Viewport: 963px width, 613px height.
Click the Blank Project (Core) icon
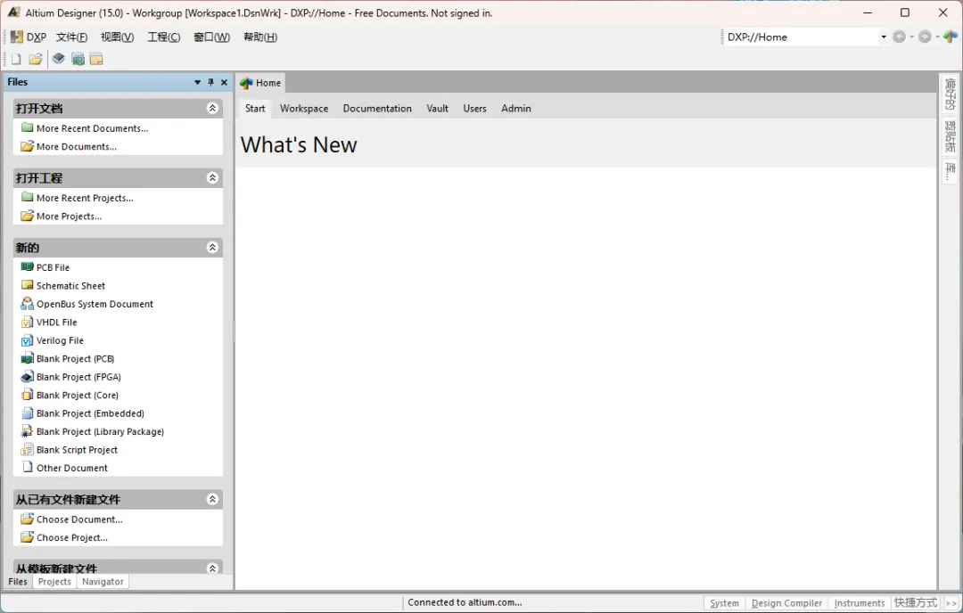[x=27, y=396]
